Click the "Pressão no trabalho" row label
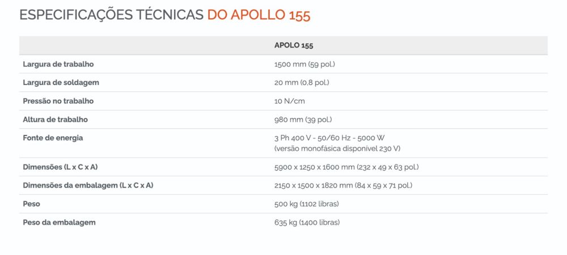This screenshot has height=255, width=567. [x=58, y=101]
